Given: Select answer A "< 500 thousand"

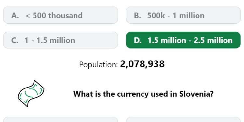Looking at the screenshot, I should coord(61,15).
